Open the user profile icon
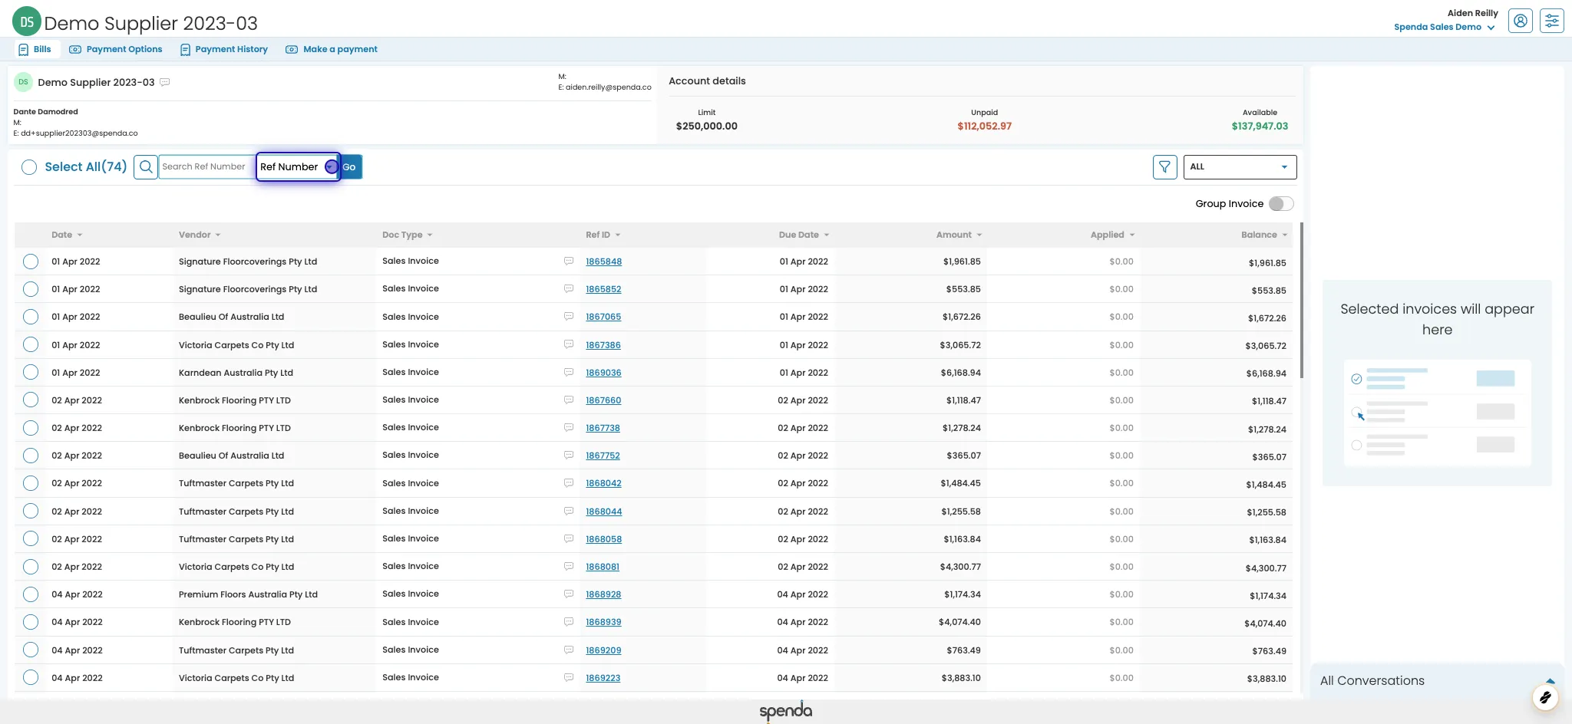Image resolution: width=1572 pixels, height=724 pixels. [1521, 21]
